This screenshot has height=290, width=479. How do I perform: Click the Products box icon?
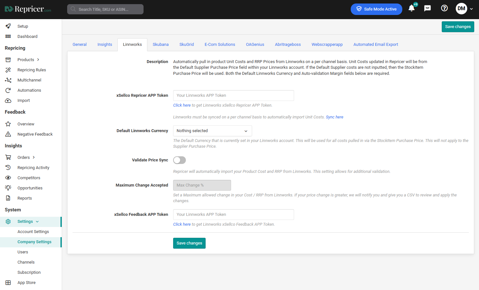8,60
